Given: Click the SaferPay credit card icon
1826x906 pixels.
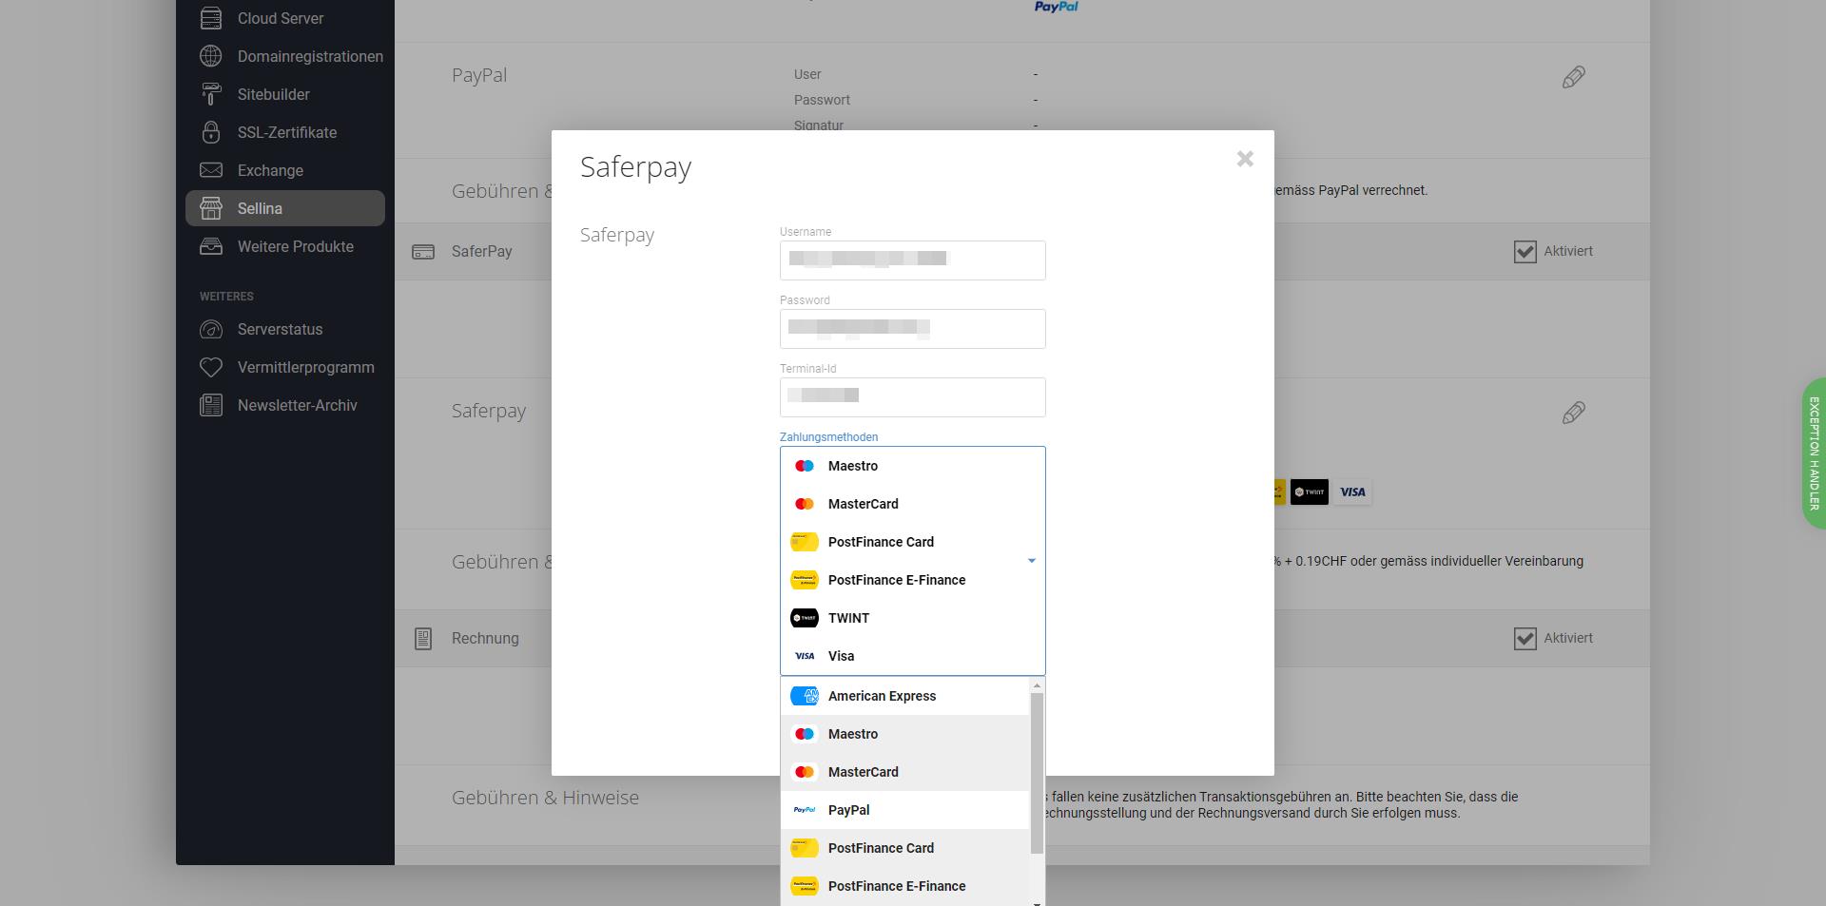Looking at the screenshot, I should click(423, 252).
